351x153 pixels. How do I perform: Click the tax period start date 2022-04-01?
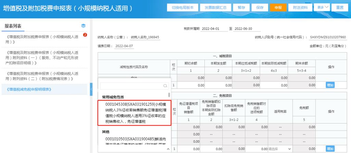(214, 29)
